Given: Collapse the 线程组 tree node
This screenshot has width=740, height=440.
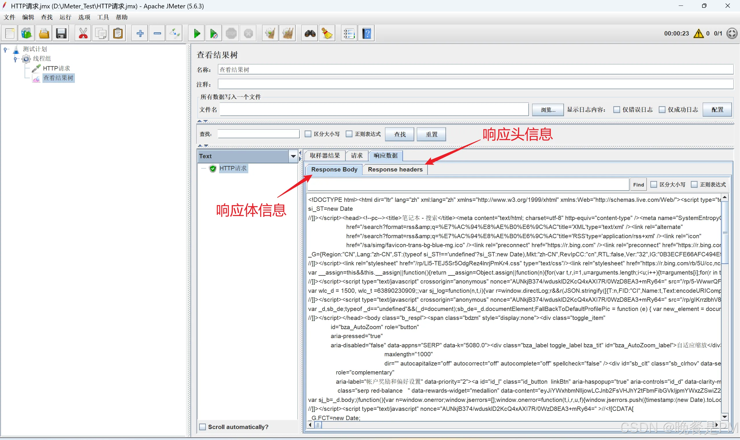Looking at the screenshot, I should click(15, 59).
